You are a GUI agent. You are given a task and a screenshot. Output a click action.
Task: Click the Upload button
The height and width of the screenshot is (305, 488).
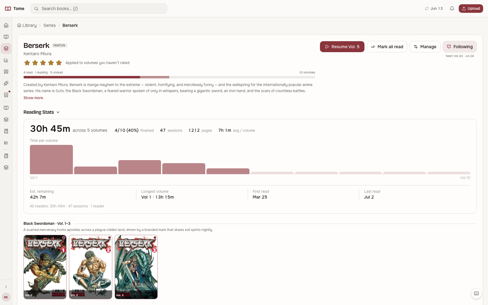pyautogui.click(x=471, y=9)
